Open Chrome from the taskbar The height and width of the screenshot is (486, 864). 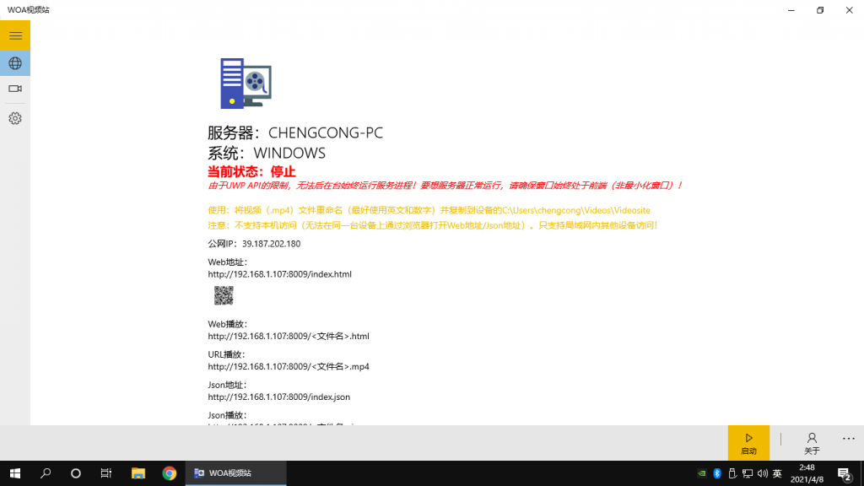click(x=169, y=473)
